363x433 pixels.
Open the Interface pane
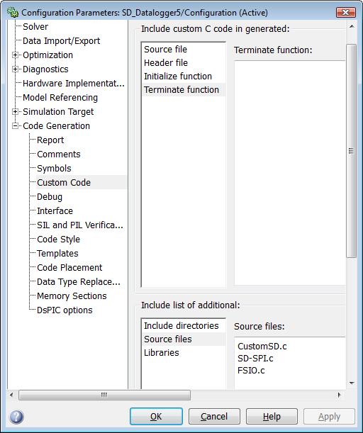(55, 210)
